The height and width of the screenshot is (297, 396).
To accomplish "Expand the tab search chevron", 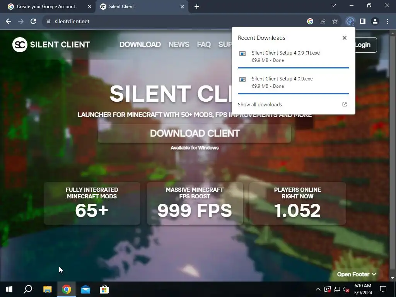I will pos(334,5).
